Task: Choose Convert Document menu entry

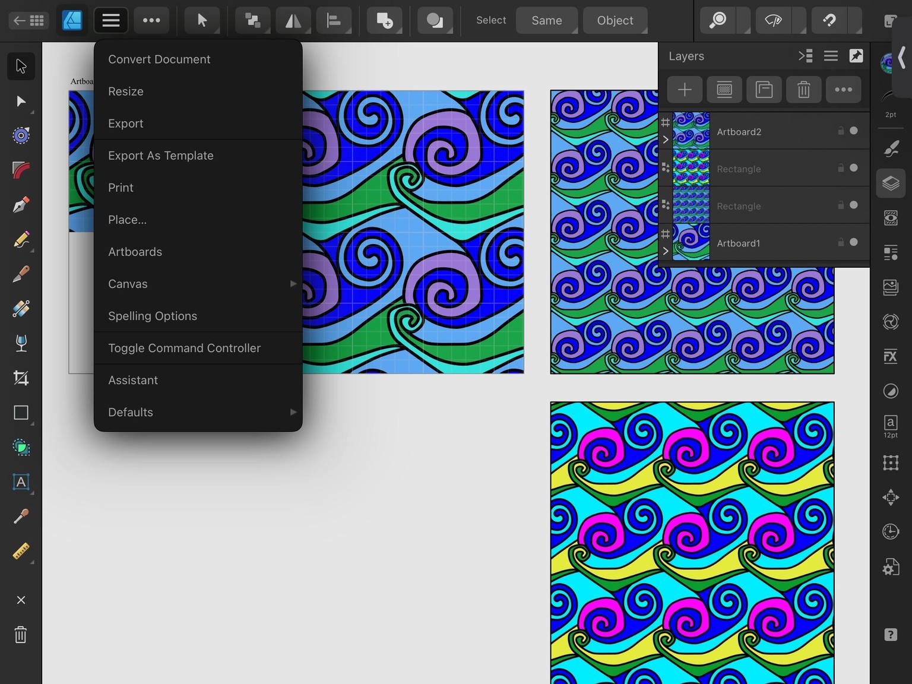Action: click(x=198, y=59)
